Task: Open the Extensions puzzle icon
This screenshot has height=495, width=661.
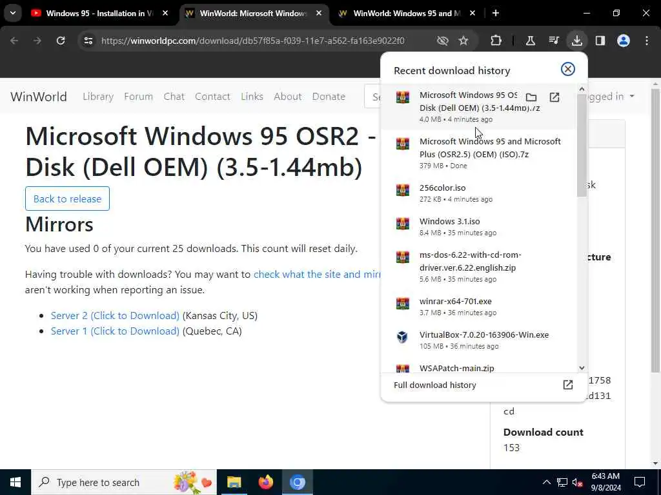Action: (x=496, y=41)
